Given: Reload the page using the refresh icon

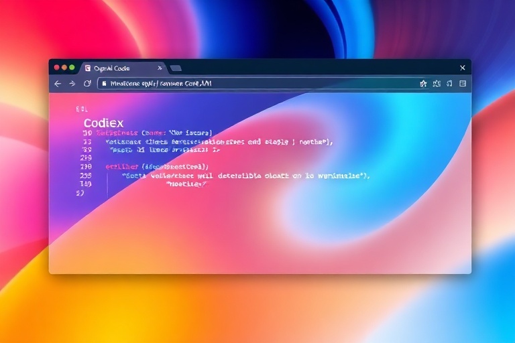Looking at the screenshot, I should tap(87, 83).
